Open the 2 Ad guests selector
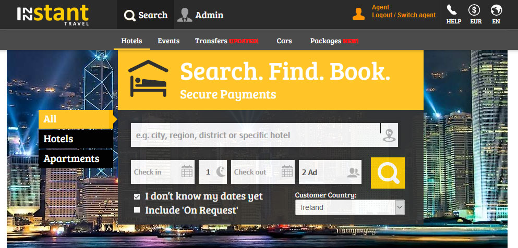Image resolution: width=518 pixels, height=248 pixels. tap(330, 172)
